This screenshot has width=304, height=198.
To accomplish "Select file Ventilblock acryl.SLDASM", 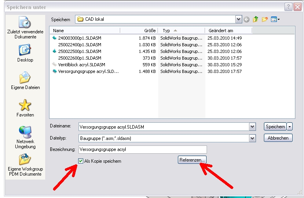I will (82, 65).
